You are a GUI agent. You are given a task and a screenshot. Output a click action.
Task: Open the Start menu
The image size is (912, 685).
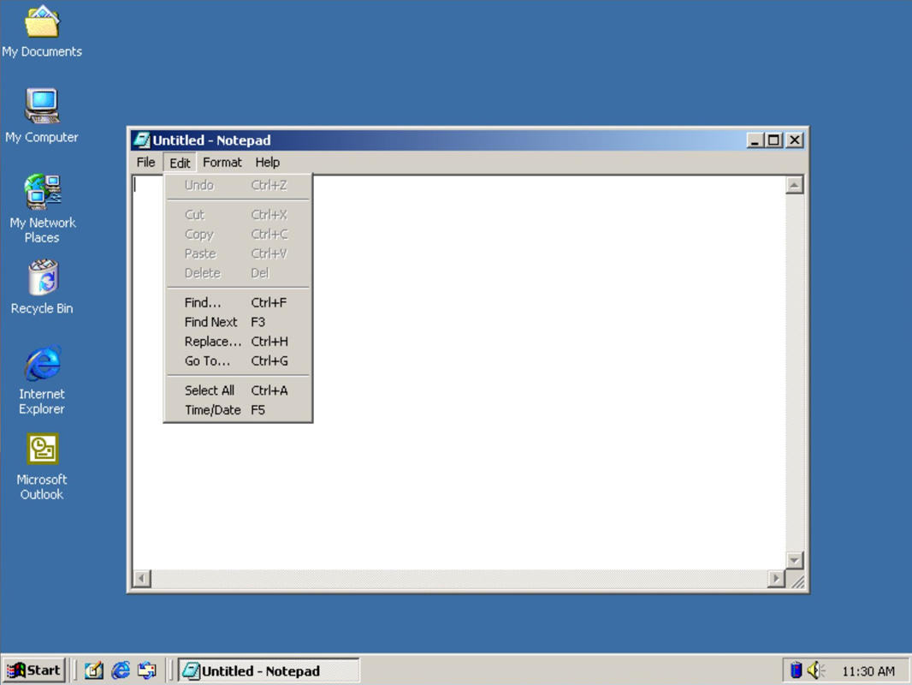[x=34, y=670]
